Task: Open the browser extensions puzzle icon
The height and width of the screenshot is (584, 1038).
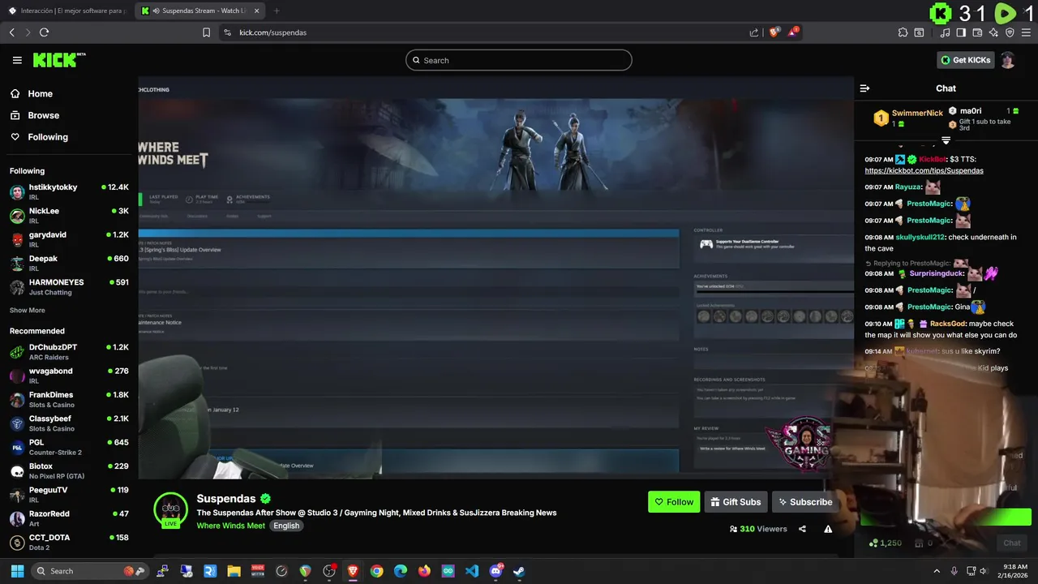Action: [x=903, y=32]
